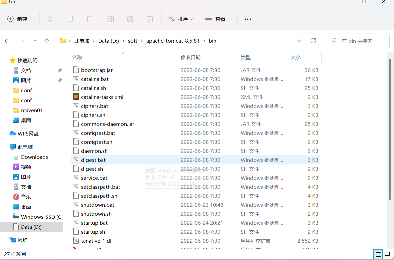
Task: Open the more options ellipsis menu
Action: tap(248, 19)
